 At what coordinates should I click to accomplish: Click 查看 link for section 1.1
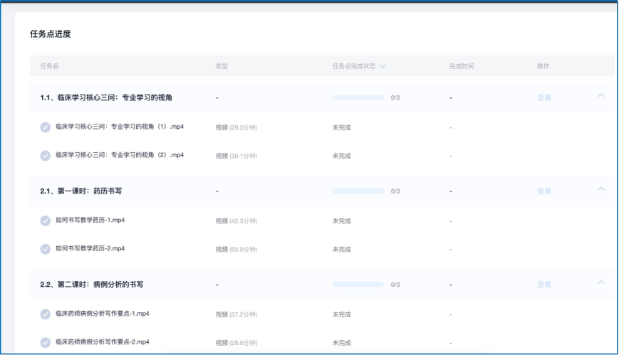(x=543, y=97)
